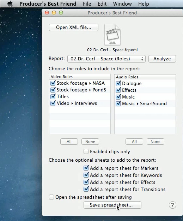Screen dimensions: 183x221
Task: Enable the Enabled clips only option
Action: coord(86,151)
